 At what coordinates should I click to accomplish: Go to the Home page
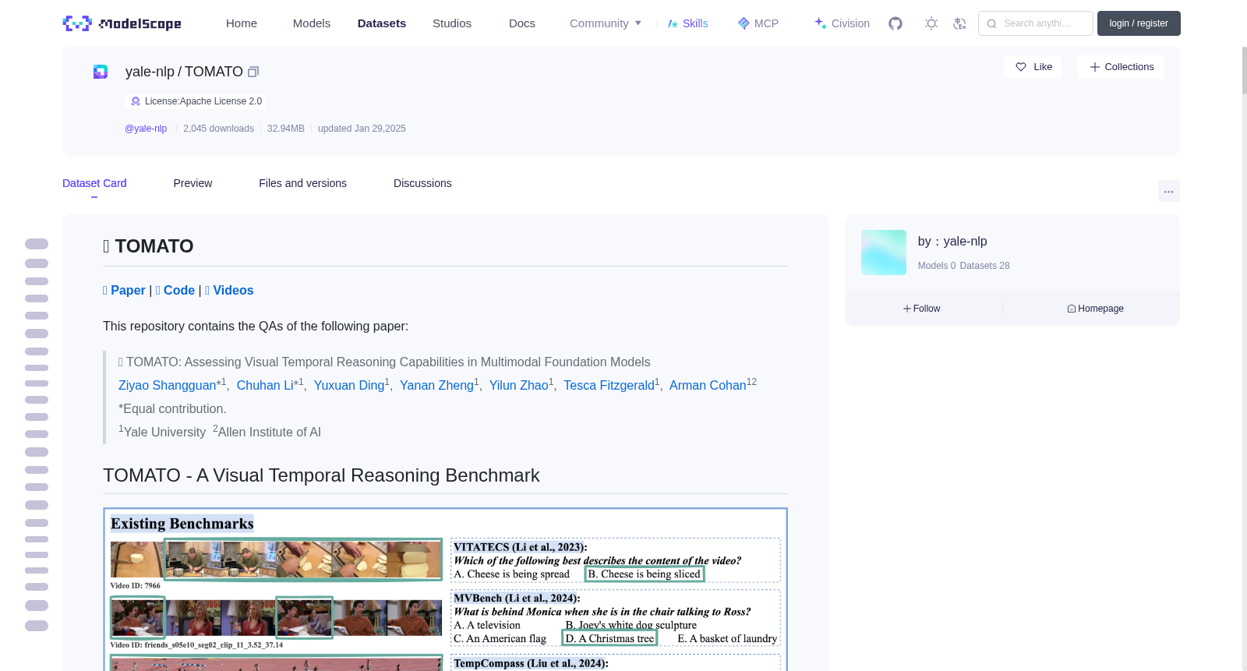(242, 23)
